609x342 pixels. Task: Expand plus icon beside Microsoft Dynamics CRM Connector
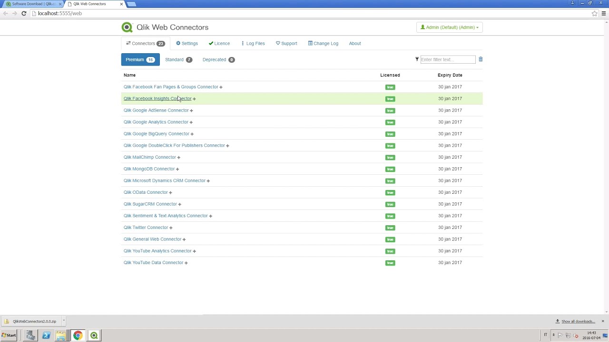[x=208, y=181]
